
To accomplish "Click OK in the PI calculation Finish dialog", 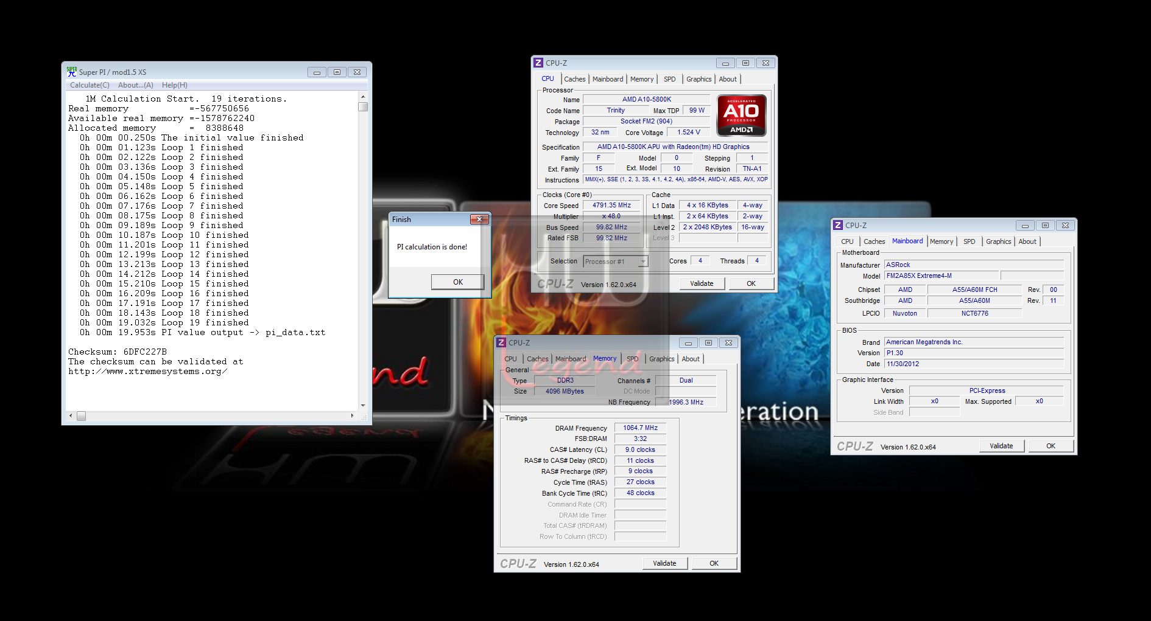I will tap(458, 282).
